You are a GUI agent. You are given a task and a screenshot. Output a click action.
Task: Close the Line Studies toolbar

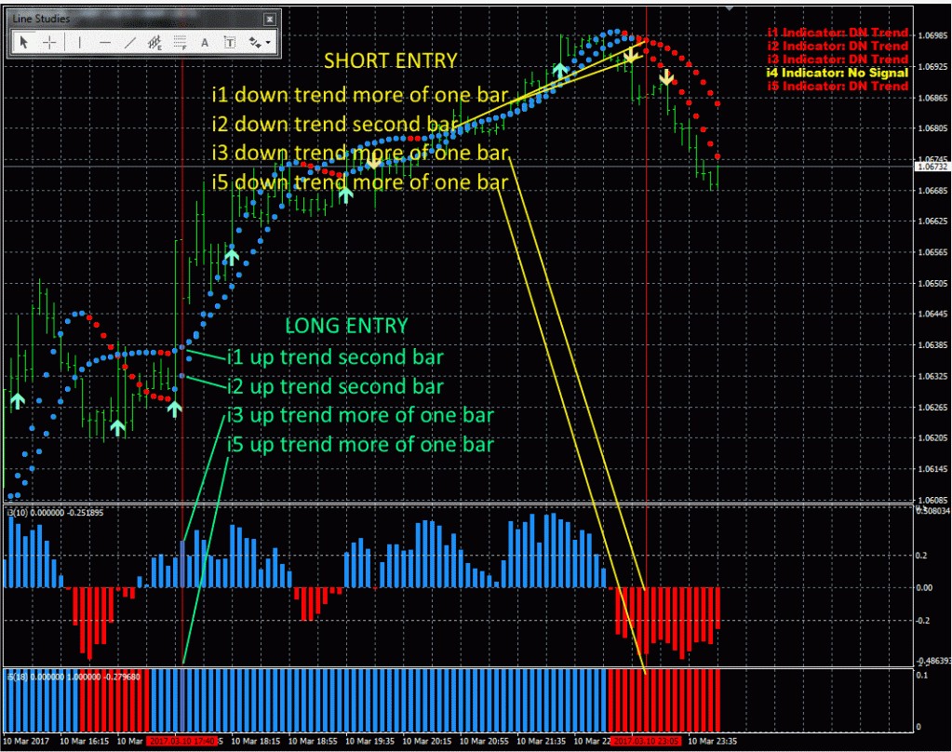tap(270, 20)
